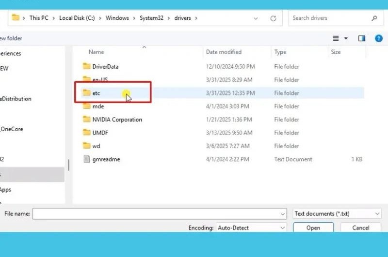Click the Apps item in navigation pane

[5, 190]
